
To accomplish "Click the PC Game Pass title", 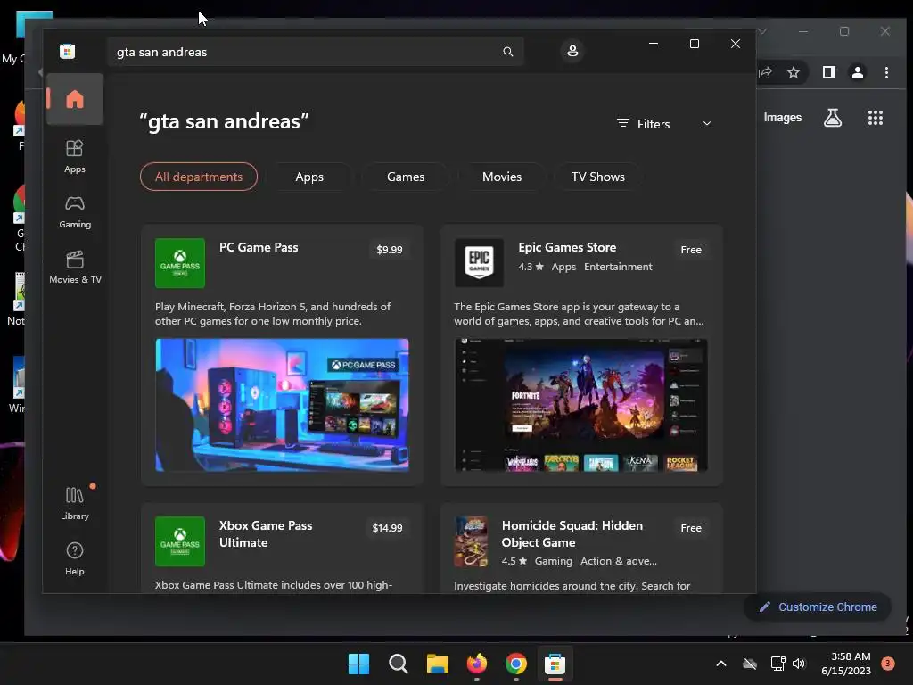I will tap(259, 248).
